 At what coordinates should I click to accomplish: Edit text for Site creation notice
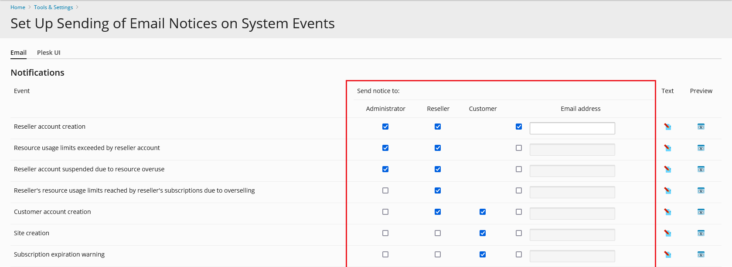click(667, 233)
